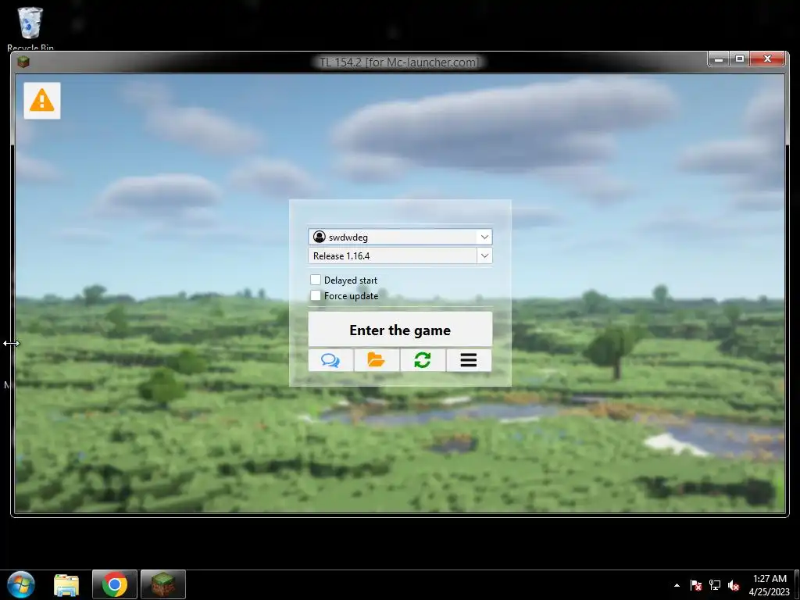Open File Explorer from the taskbar
Screen dimensions: 800x600
pyautogui.click(x=67, y=584)
